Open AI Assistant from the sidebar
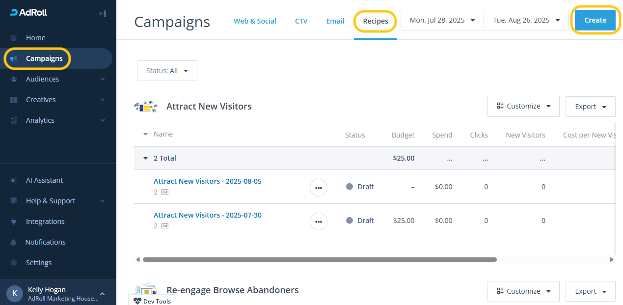This screenshot has width=623, height=305. tap(44, 180)
